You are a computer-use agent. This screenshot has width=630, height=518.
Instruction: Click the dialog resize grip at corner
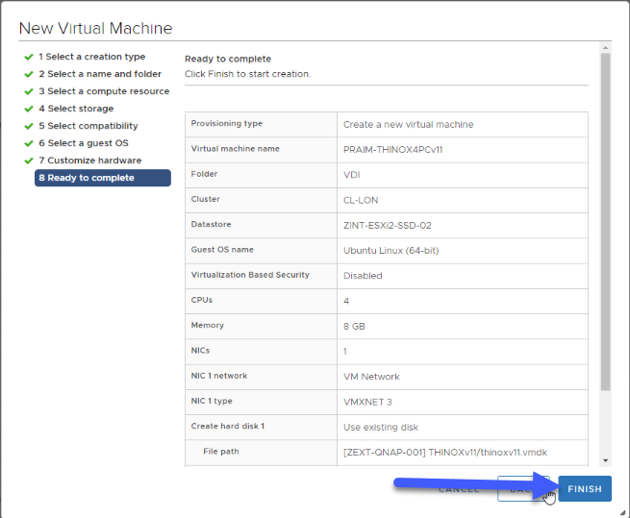[x=622, y=512]
